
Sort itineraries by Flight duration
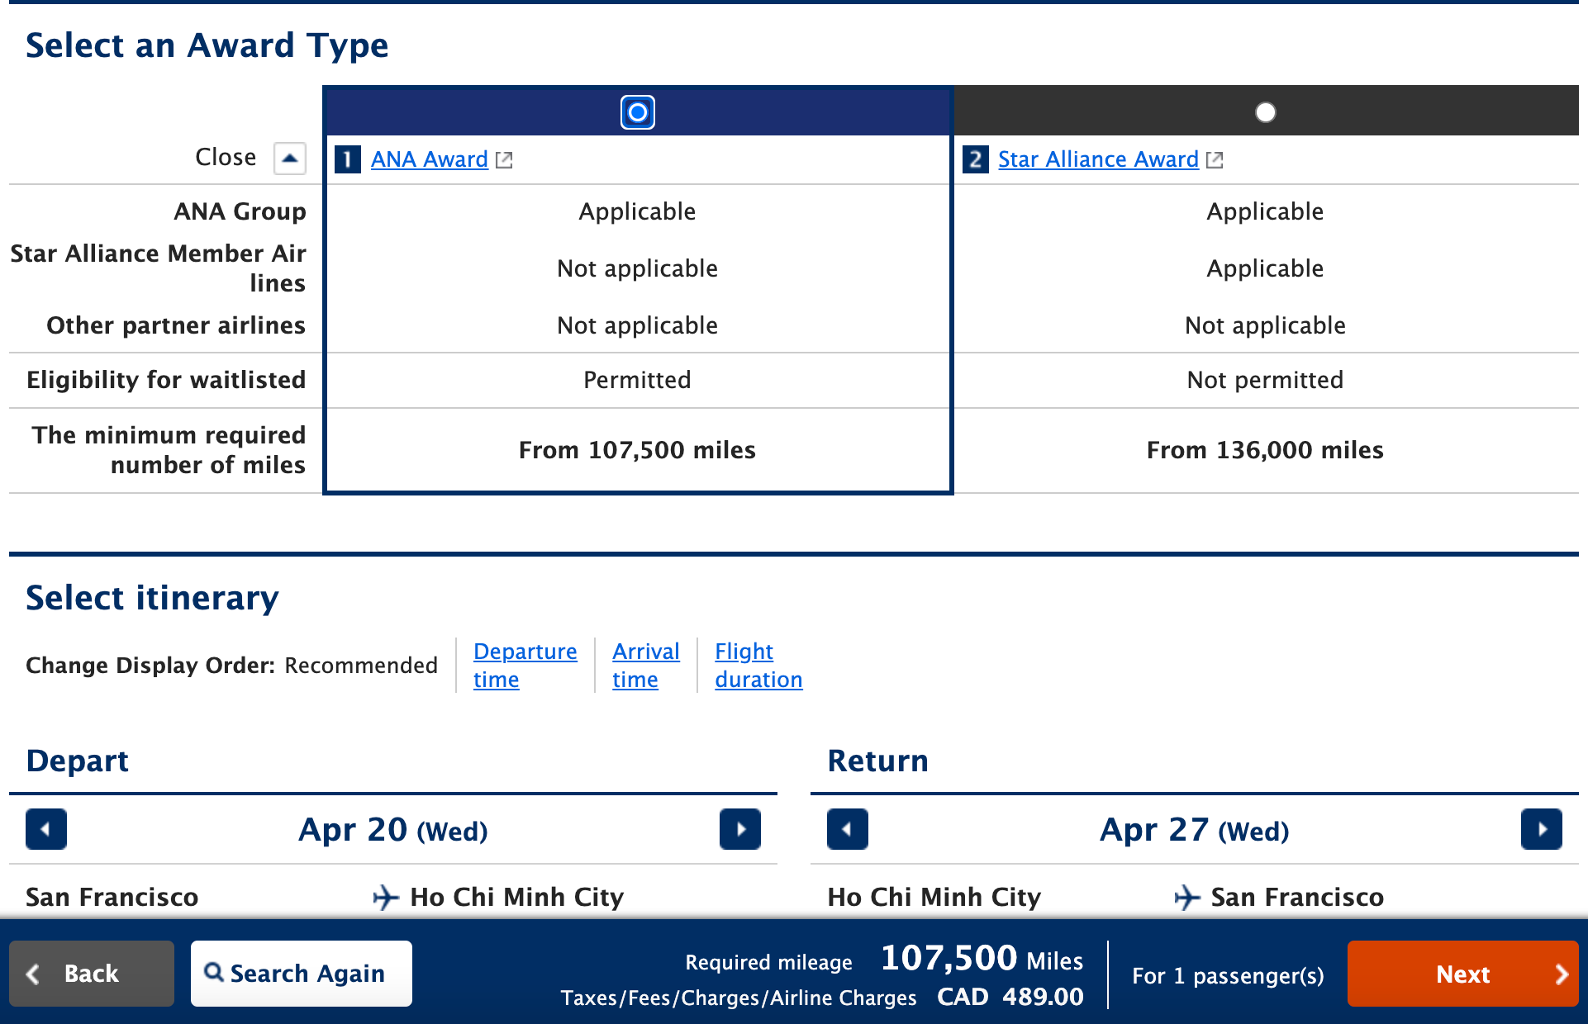click(758, 665)
